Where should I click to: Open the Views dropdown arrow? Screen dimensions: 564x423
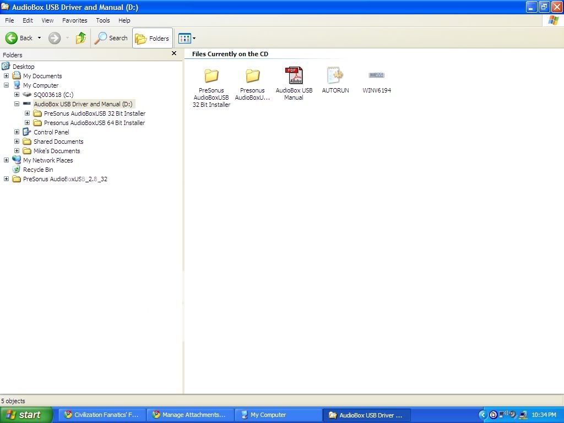[x=194, y=38]
